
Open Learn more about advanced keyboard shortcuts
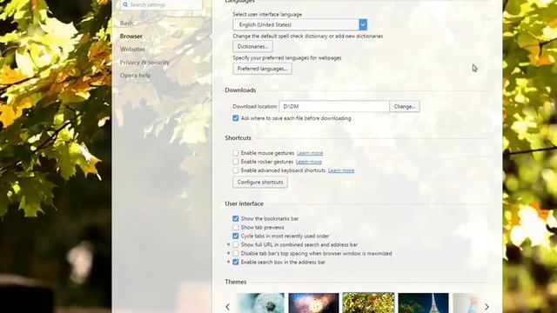341,170
